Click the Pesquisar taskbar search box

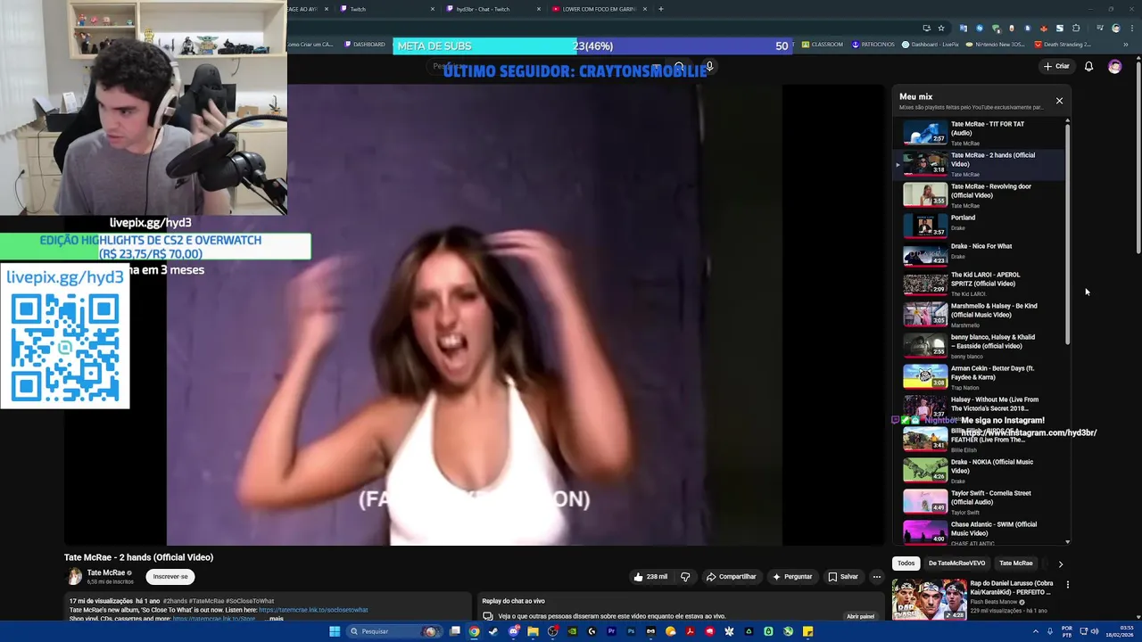[394, 631]
